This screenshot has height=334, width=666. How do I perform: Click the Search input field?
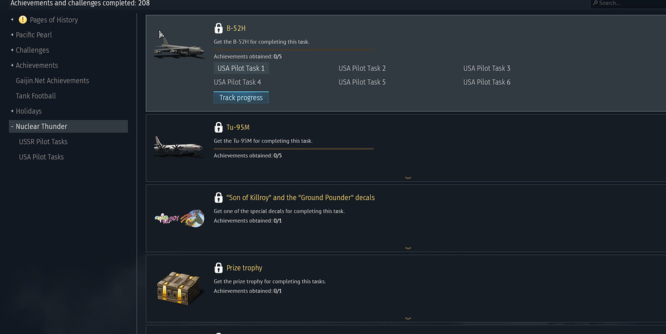pyautogui.click(x=629, y=3)
